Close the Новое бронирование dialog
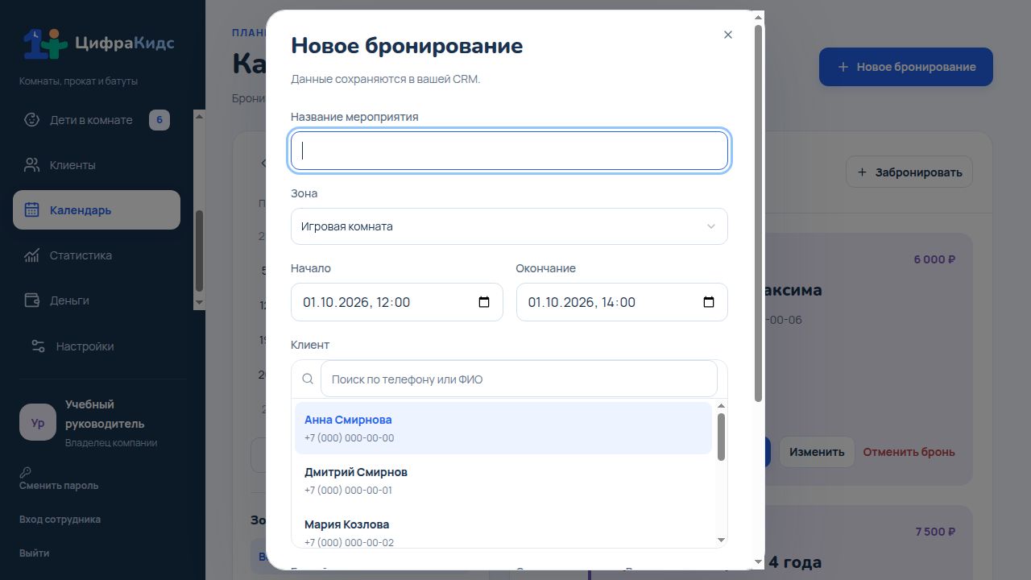 [x=728, y=35]
